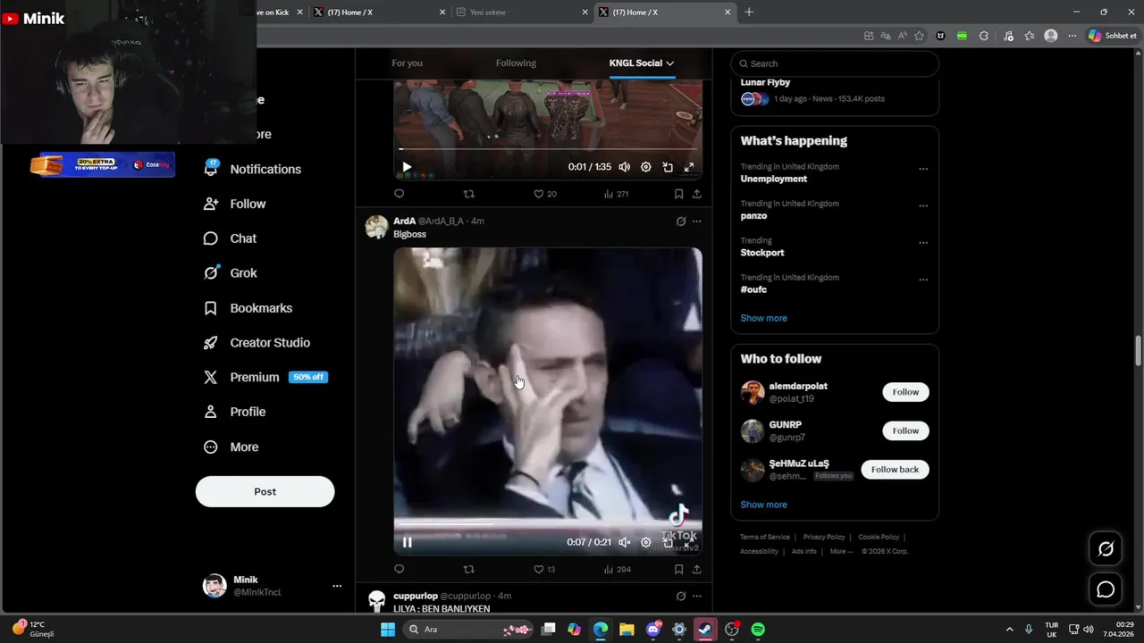
Task: Mute the 1:35 video
Action: click(x=625, y=167)
